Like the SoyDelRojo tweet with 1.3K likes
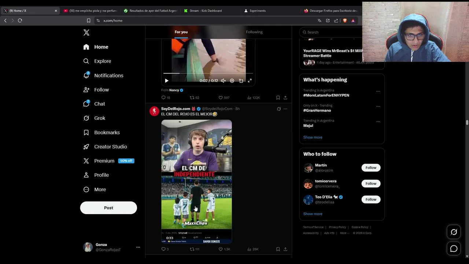Screen dimensions: 469x264 [224, 249]
